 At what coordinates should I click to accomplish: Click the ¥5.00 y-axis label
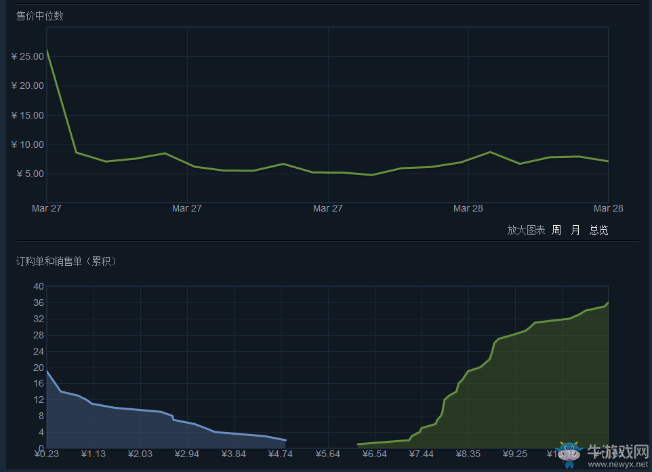(x=29, y=174)
